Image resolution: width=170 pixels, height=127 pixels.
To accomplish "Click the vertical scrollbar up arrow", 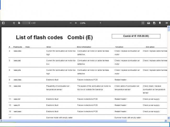I will point(169,27).
